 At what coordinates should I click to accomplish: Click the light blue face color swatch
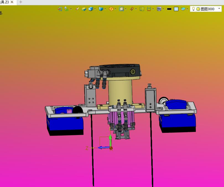[x=176, y=9]
